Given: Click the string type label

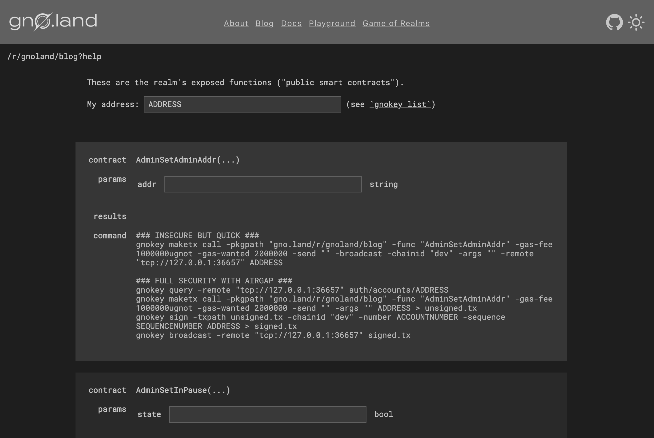Looking at the screenshot, I should coord(384,184).
